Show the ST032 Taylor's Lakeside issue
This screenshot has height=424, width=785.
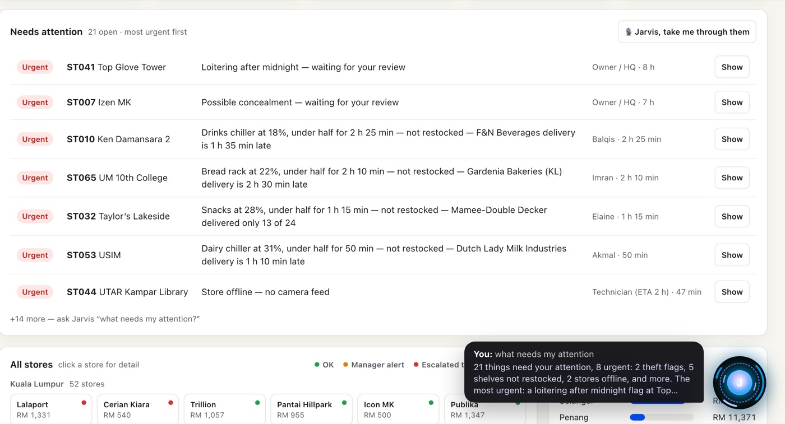732,217
